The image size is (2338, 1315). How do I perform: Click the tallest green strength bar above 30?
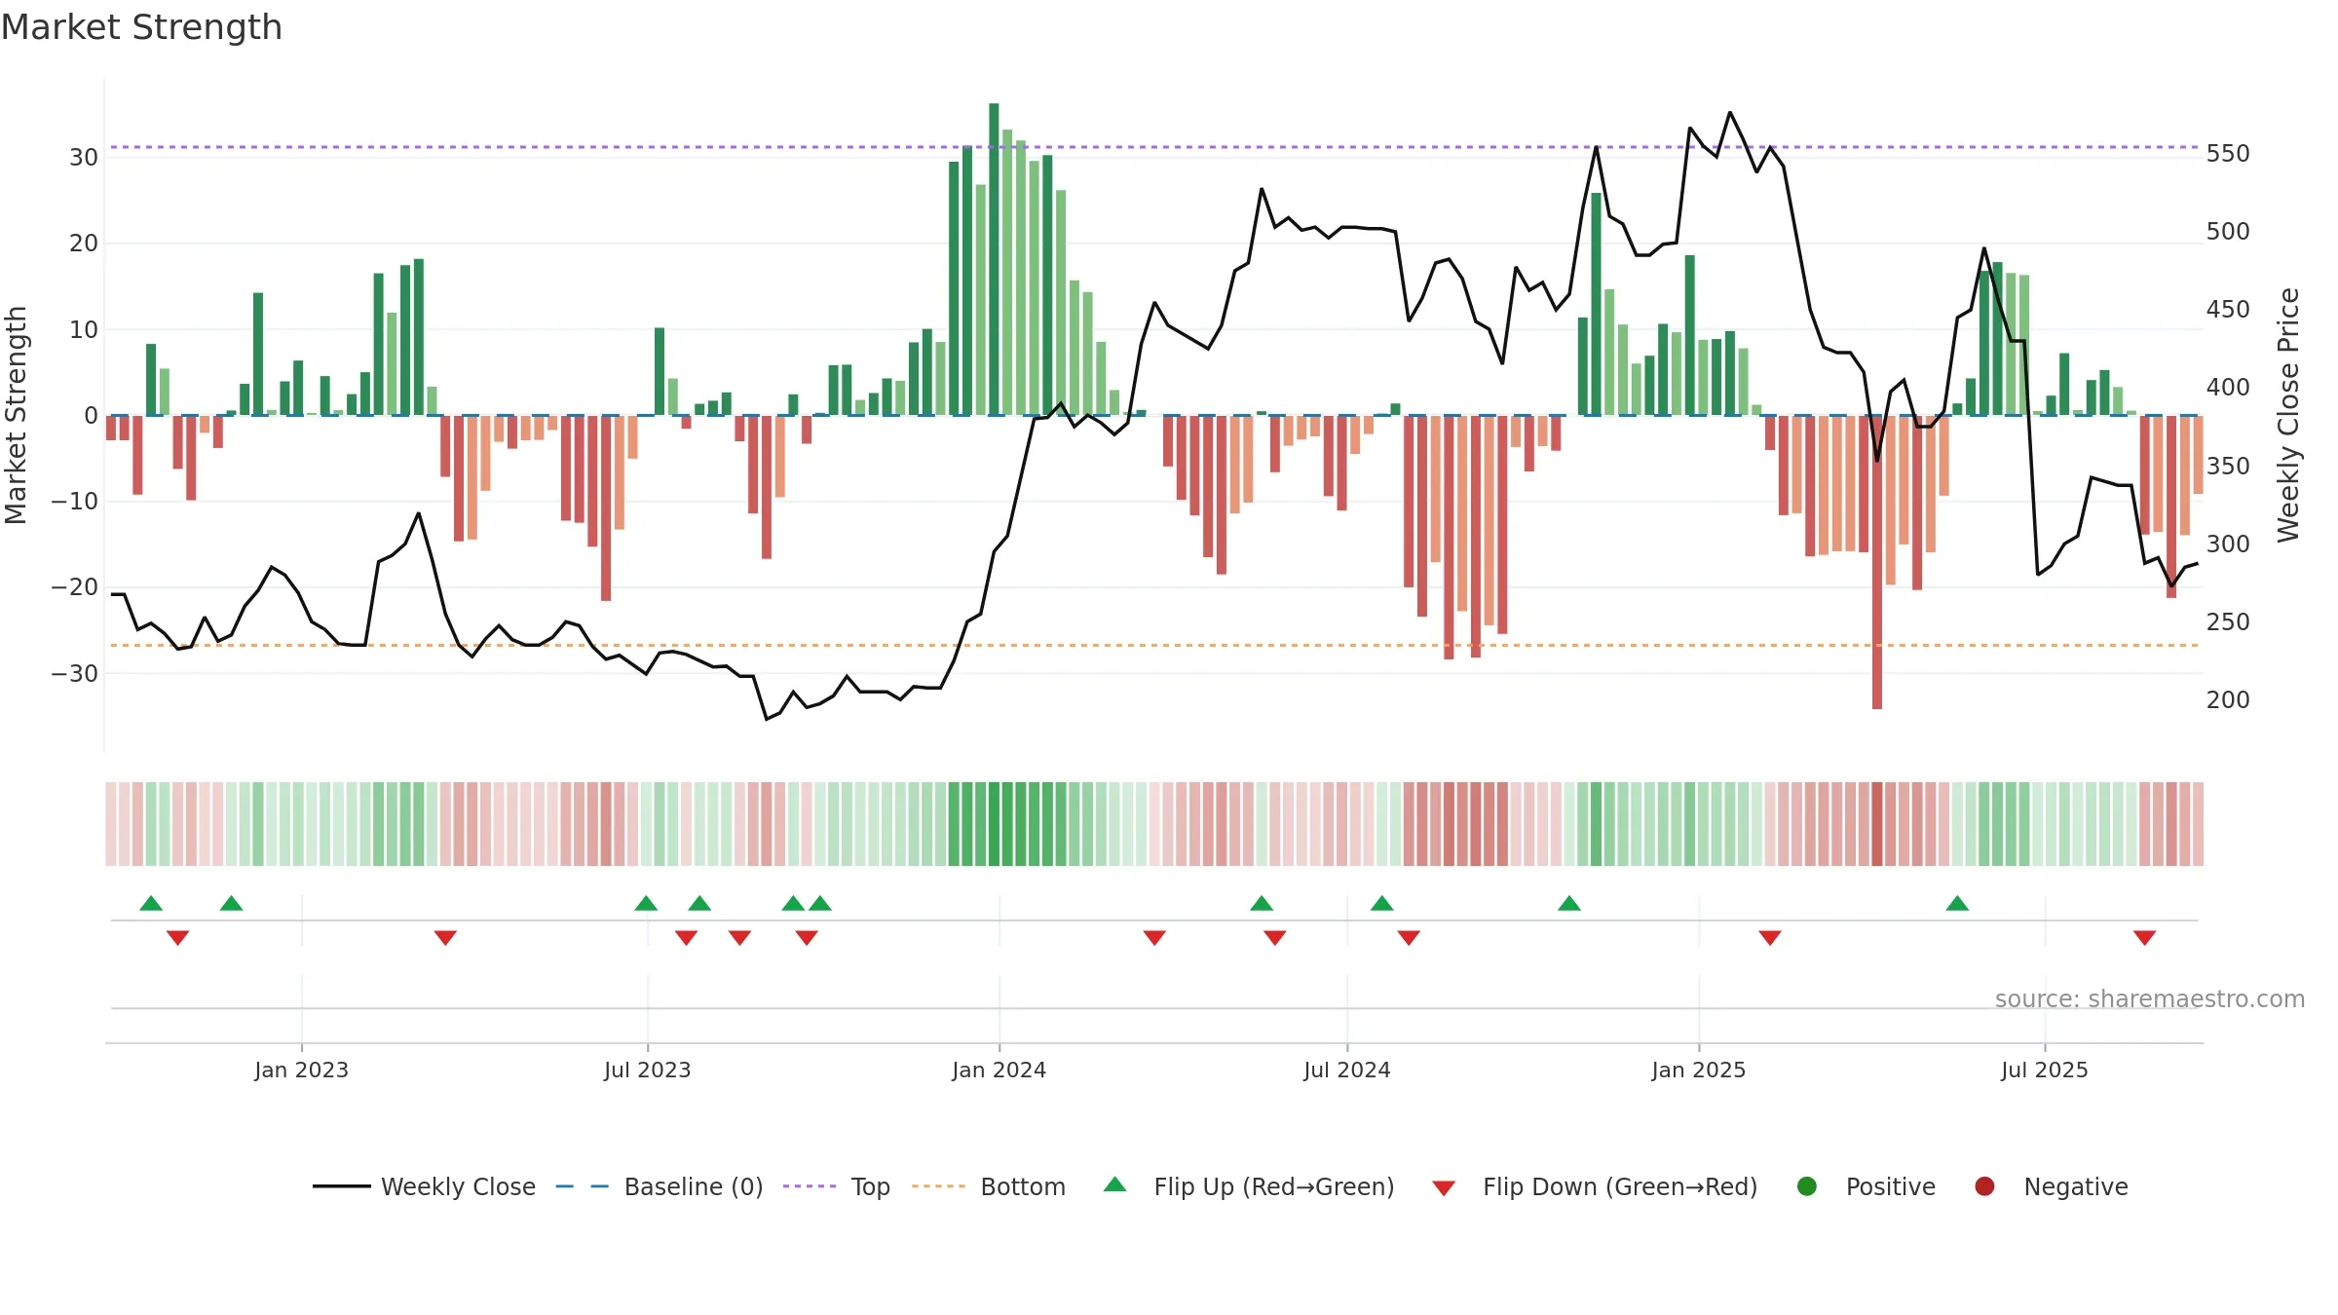[x=994, y=259]
